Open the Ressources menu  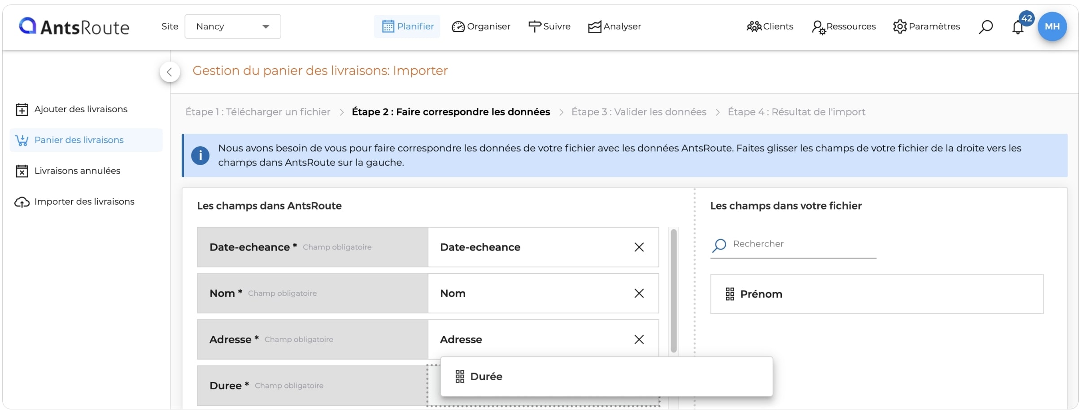[x=844, y=26]
